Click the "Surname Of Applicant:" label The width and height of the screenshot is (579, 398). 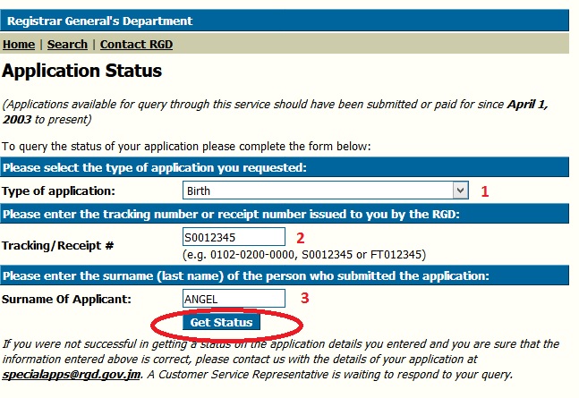(x=67, y=299)
